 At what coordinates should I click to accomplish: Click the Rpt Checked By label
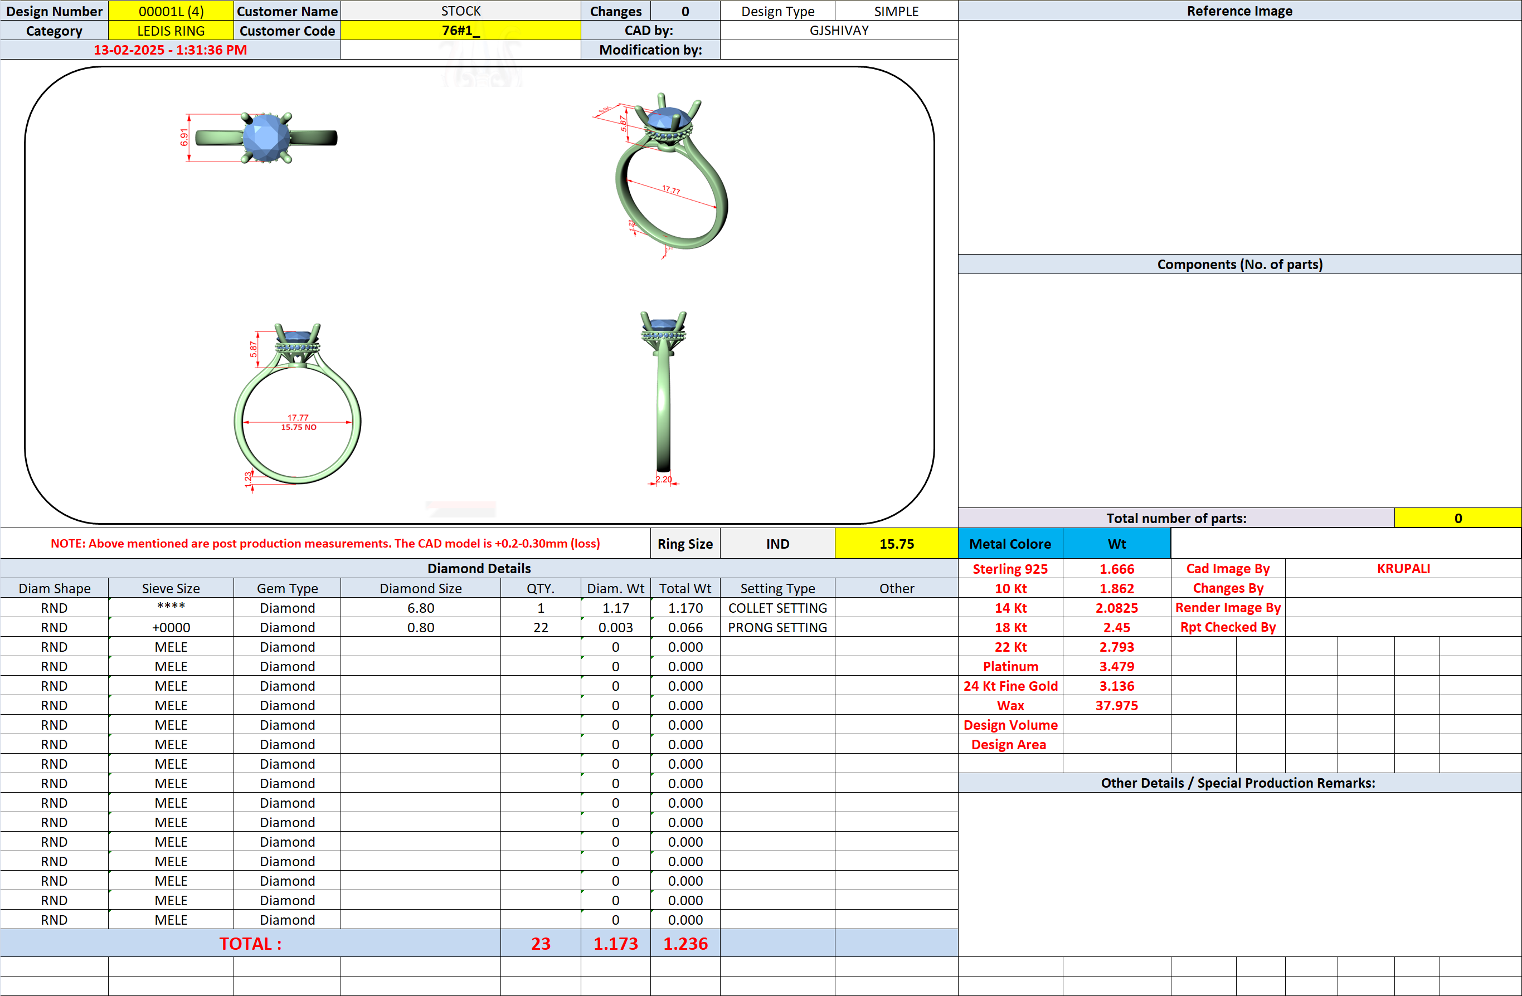pos(1228,627)
